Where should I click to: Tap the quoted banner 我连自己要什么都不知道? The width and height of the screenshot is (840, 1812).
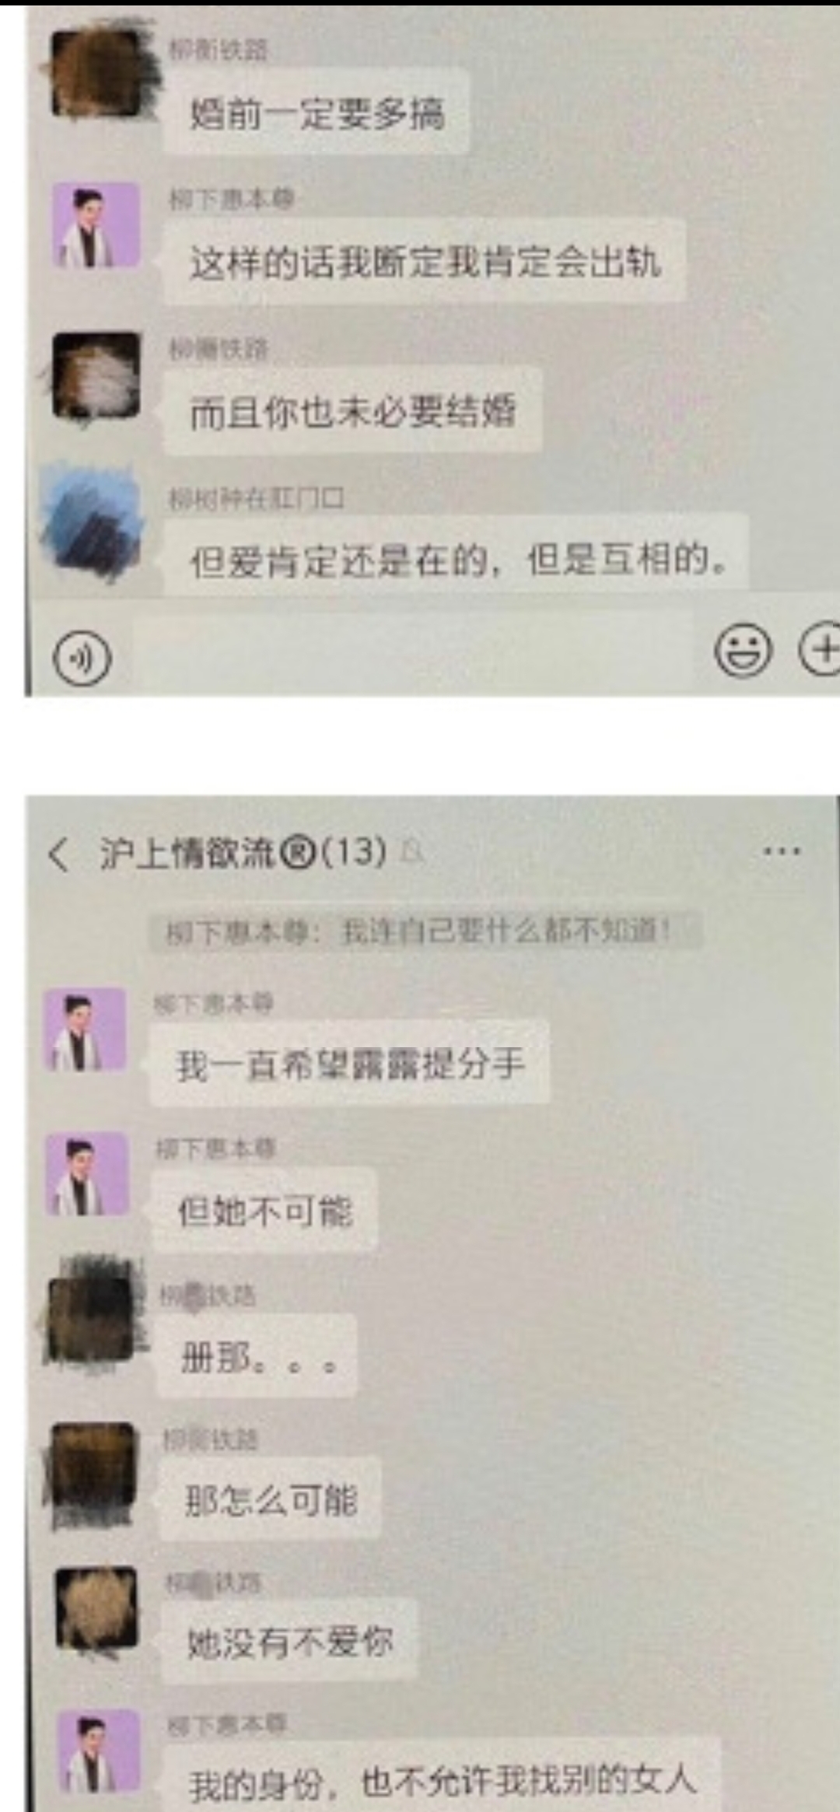[425, 932]
